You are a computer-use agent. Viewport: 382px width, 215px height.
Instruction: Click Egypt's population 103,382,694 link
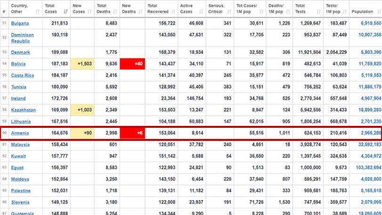click(368, 168)
